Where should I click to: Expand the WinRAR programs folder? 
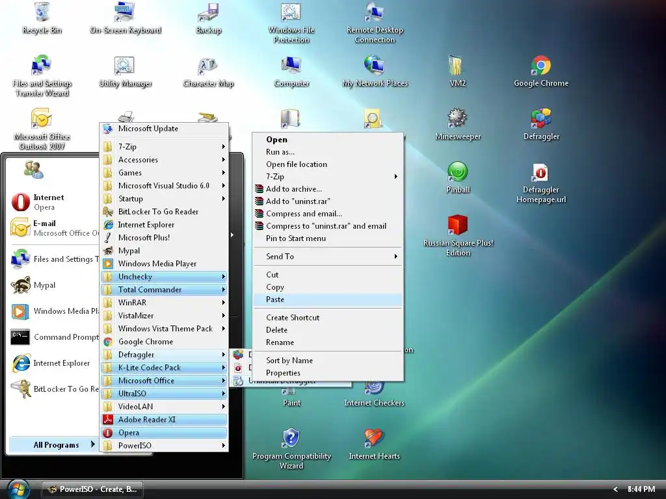coord(164,303)
